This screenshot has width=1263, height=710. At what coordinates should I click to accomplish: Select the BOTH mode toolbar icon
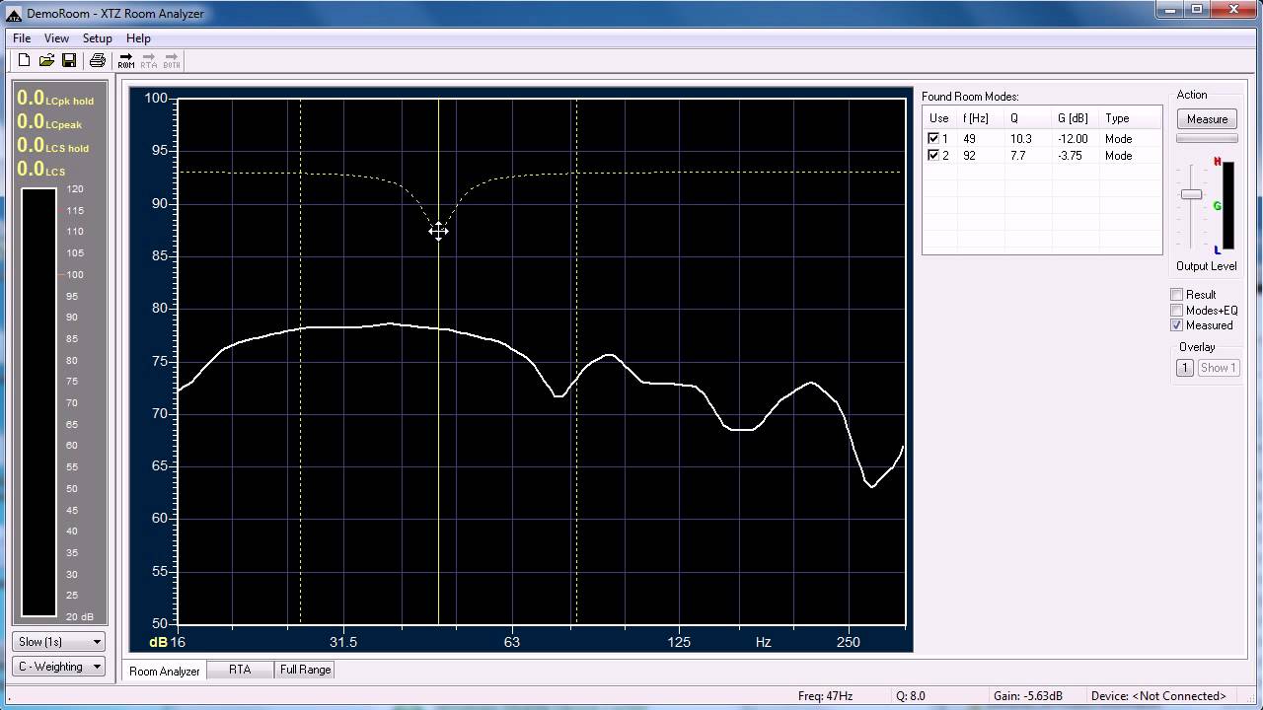coord(172,60)
